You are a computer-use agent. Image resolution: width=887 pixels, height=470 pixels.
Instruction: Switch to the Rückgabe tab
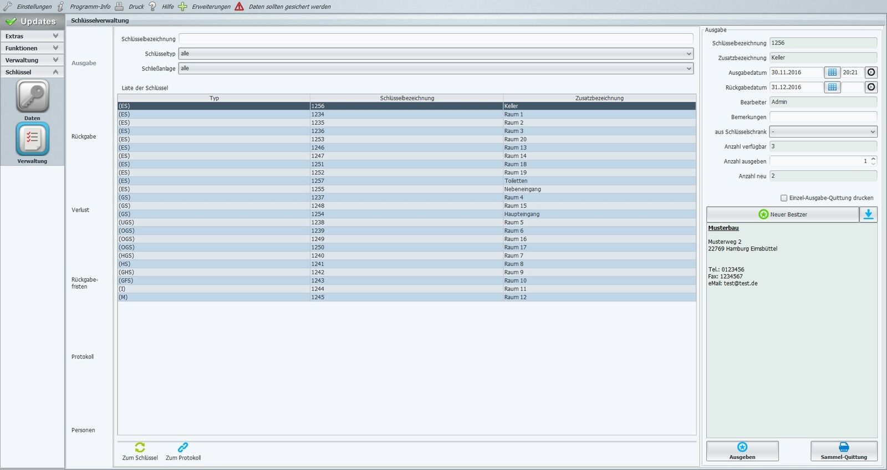(84, 136)
